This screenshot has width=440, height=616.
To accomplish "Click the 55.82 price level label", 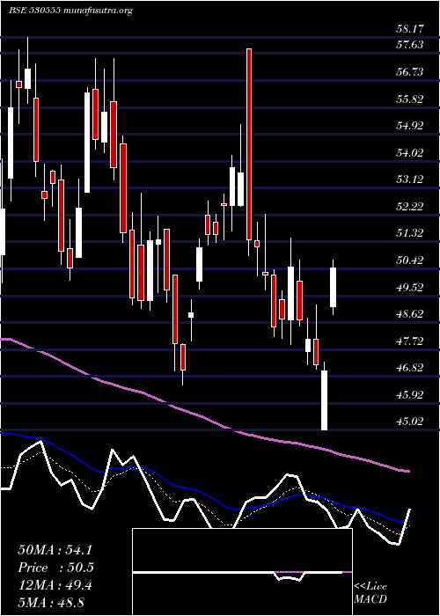I will coord(410,99).
